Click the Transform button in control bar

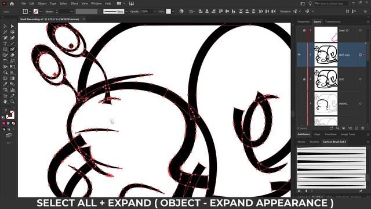[x=285, y=12]
